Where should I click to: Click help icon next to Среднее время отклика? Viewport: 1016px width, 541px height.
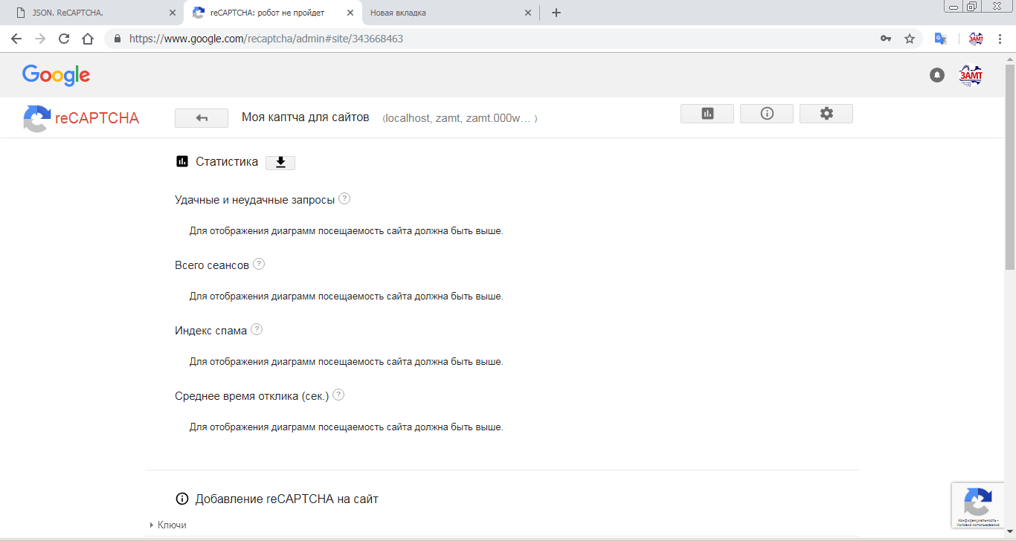coord(338,395)
